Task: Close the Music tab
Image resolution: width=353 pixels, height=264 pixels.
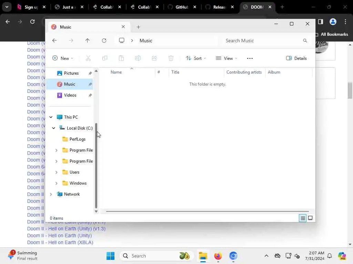Action: coord(123,27)
